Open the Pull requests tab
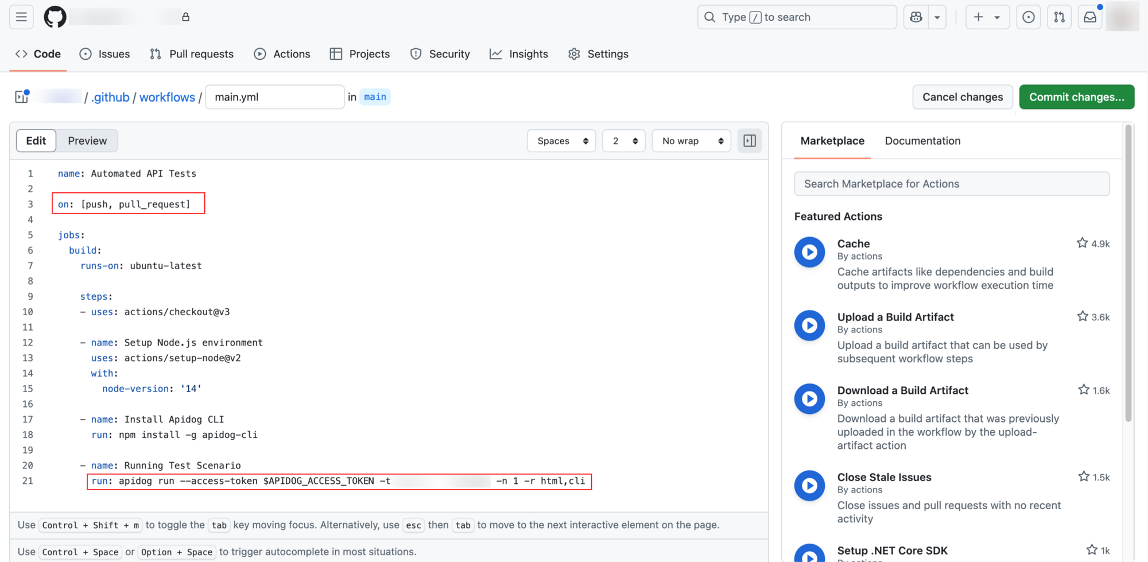Screen dimensions: 1148x562 (191, 54)
